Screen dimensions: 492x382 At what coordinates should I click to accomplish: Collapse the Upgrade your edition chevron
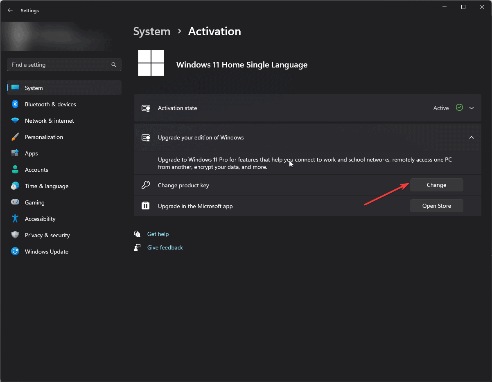(472, 137)
